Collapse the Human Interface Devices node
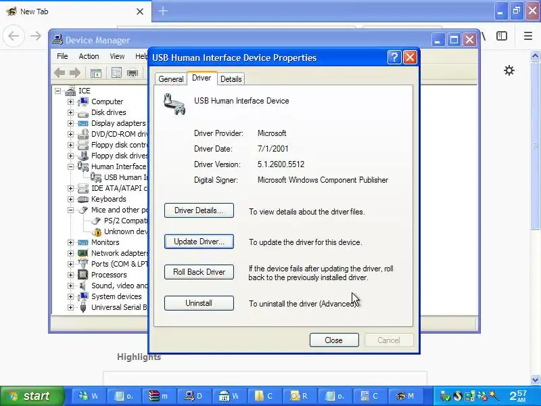This screenshot has height=406, width=541. [x=71, y=166]
